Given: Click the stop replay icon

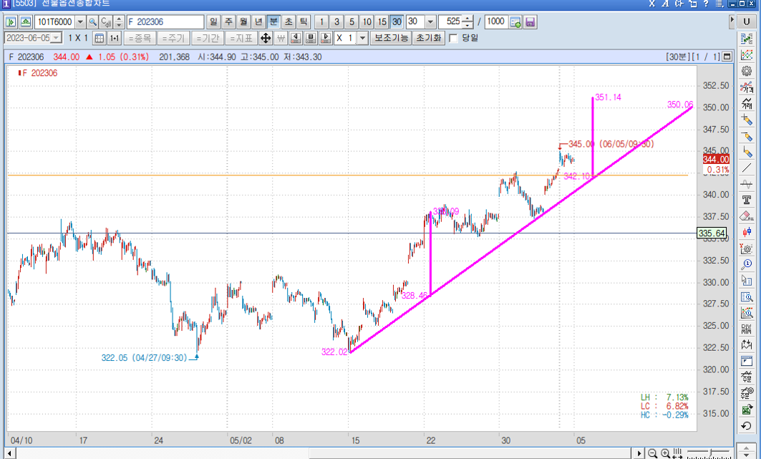Looking at the screenshot, I should click(311, 38).
